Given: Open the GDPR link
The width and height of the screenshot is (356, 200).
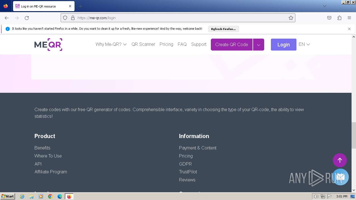Looking at the screenshot, I should pyautogui.click(x=186, y=164).
